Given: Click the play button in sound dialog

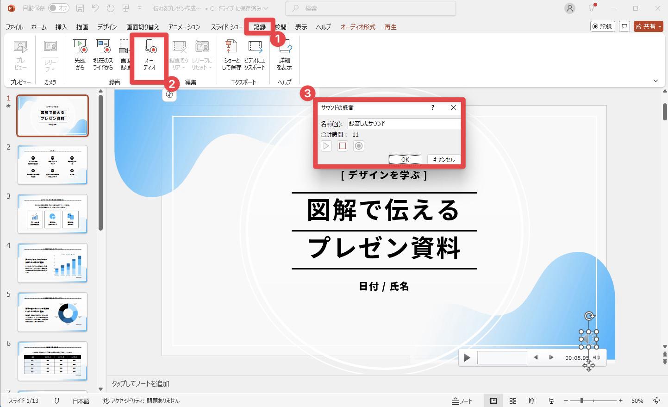Looking at the screenshot, I should (x=326, y=146).
